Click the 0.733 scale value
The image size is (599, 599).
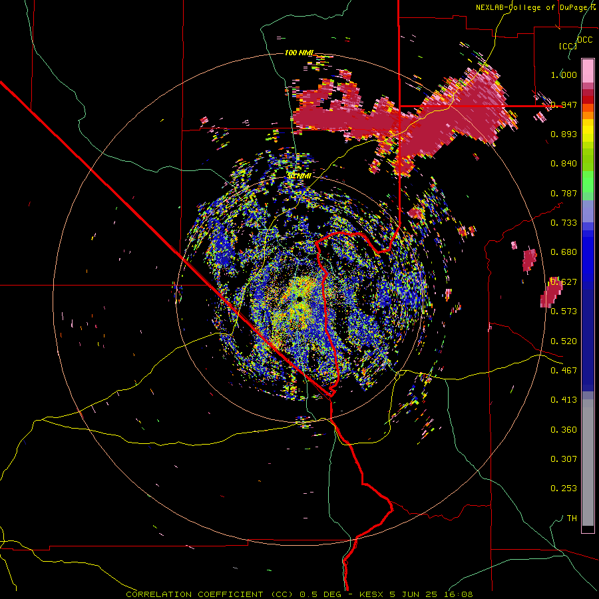(x=564, y=223)
